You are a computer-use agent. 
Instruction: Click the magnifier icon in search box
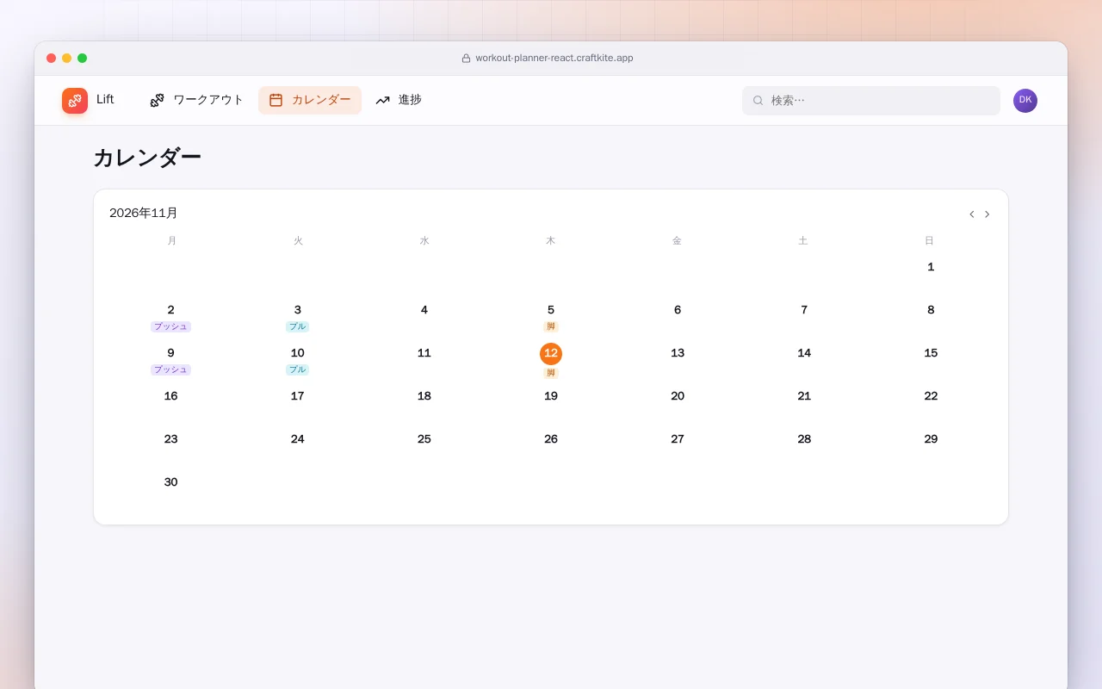pyautogui.click(x=758, y=101)
